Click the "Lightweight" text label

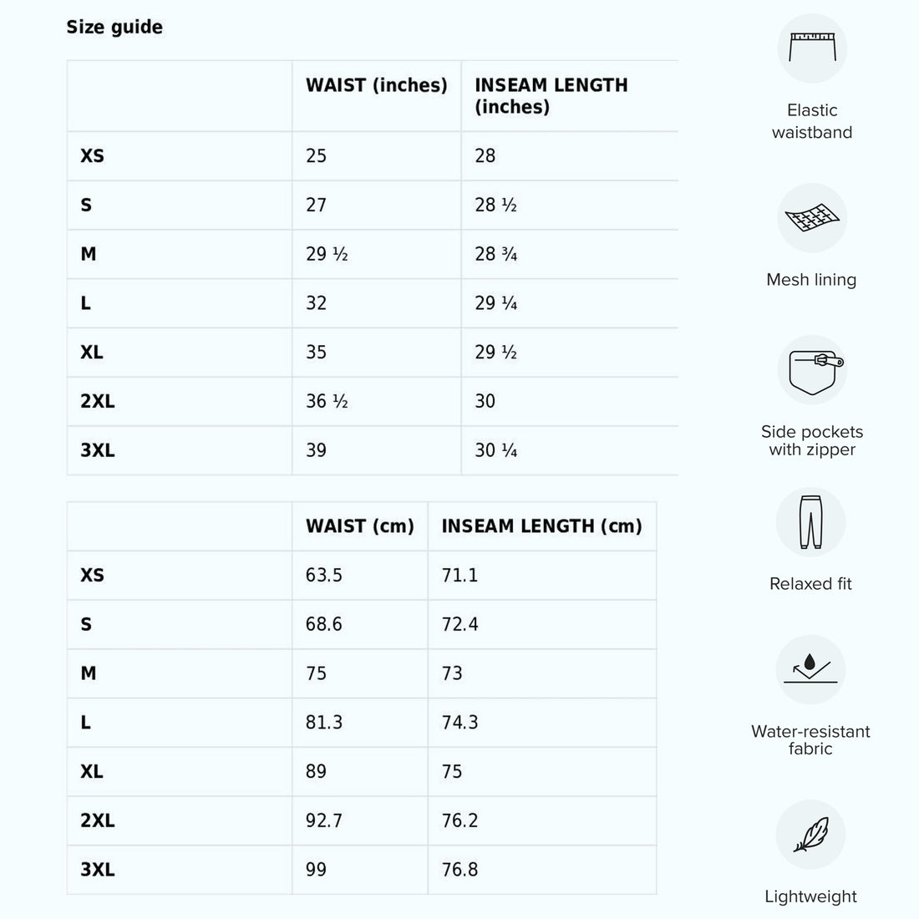pyautogui.click(x=810, y=896)
